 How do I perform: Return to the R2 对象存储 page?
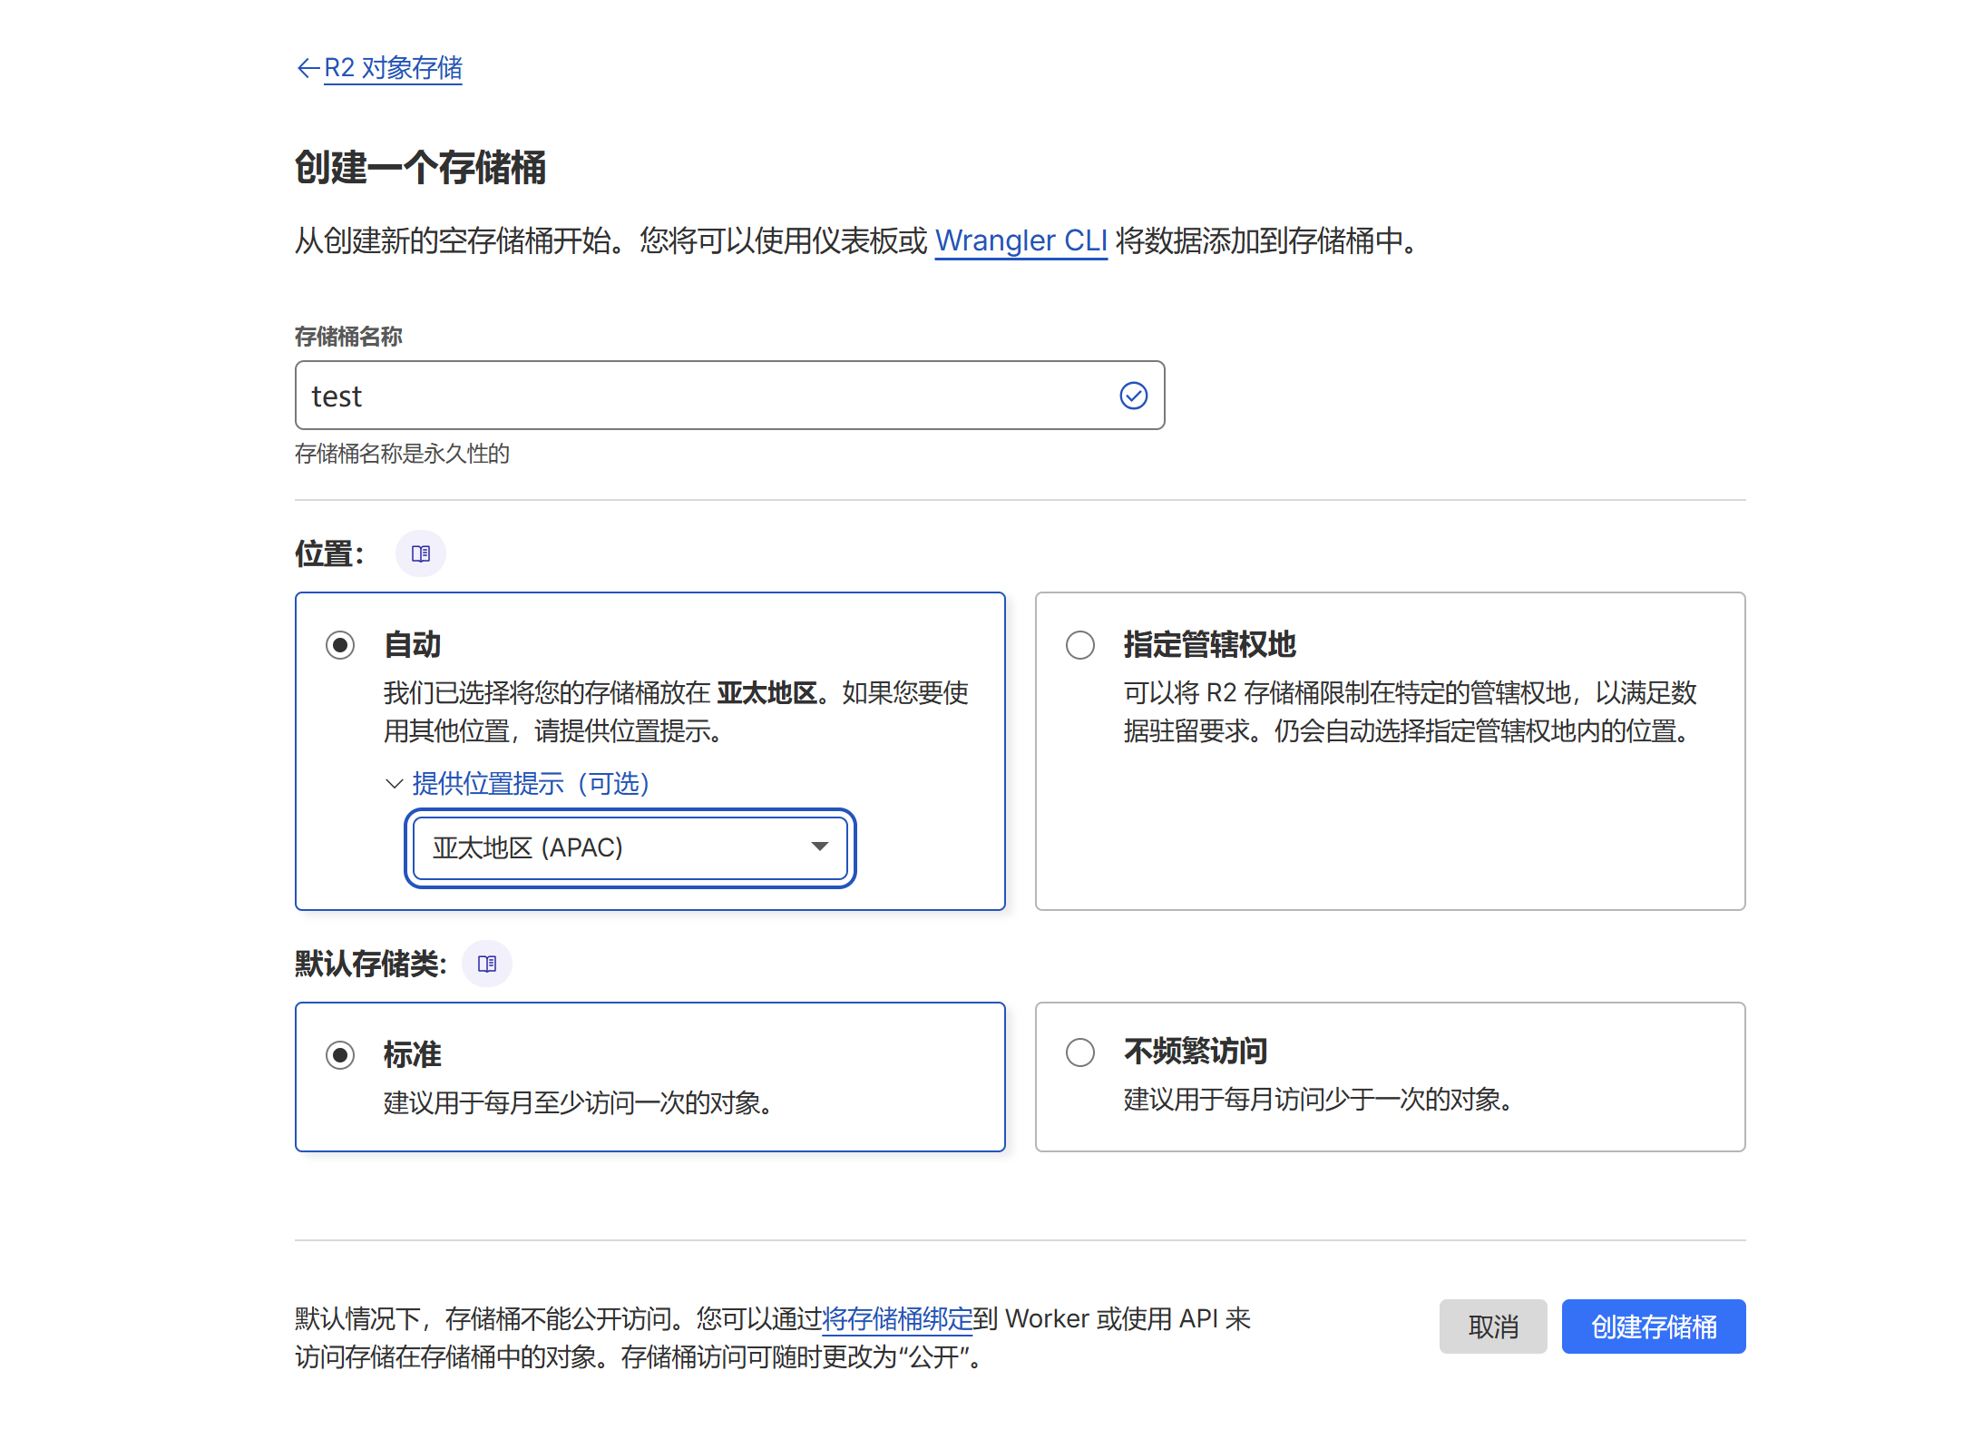click(x=393, y=69)
